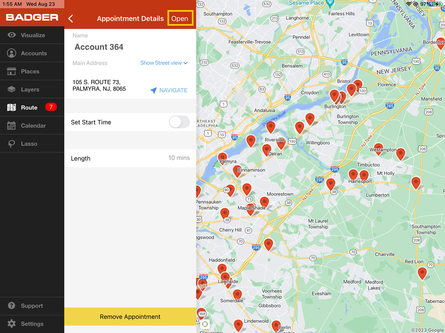
Task: Click the navigate arrow icon
Action: click(x=153, y=90)
